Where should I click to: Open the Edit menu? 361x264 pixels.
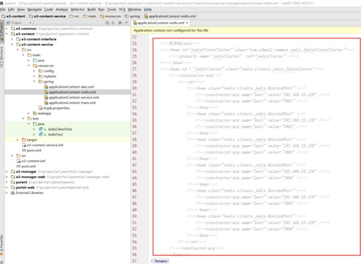tap(11, 9)
